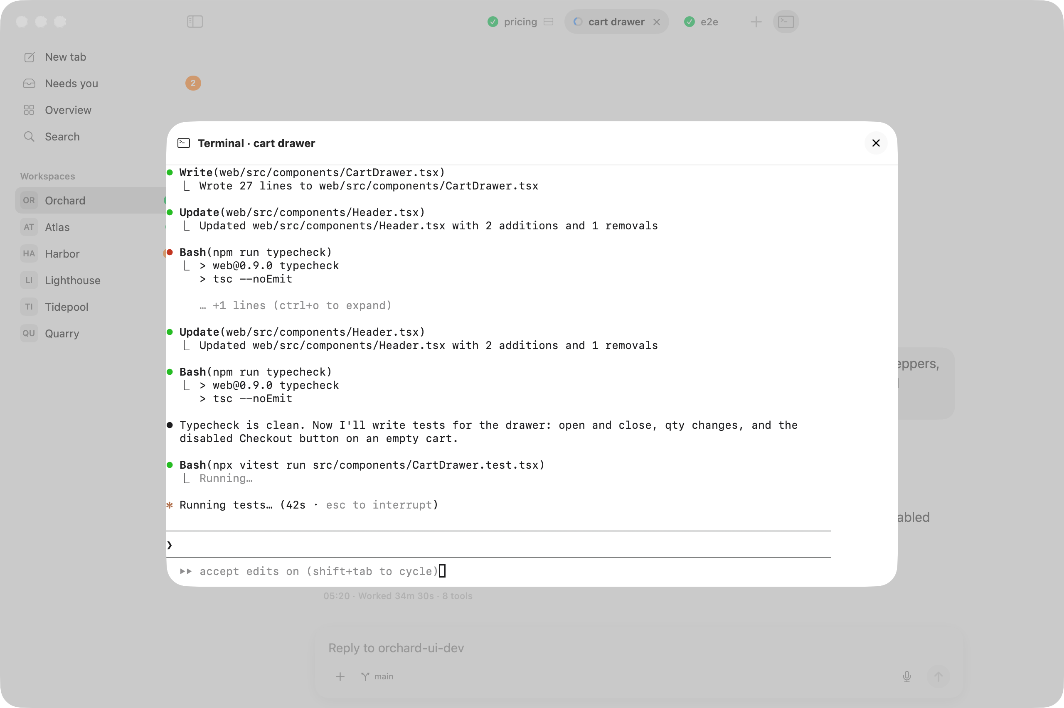Click 'Running tests… (42s' status line

tap(308, 505)
